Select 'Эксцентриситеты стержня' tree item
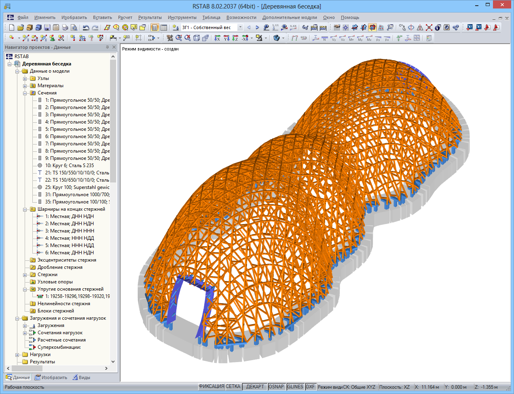This screenshot has width=514, height=394. pos(67,260)
